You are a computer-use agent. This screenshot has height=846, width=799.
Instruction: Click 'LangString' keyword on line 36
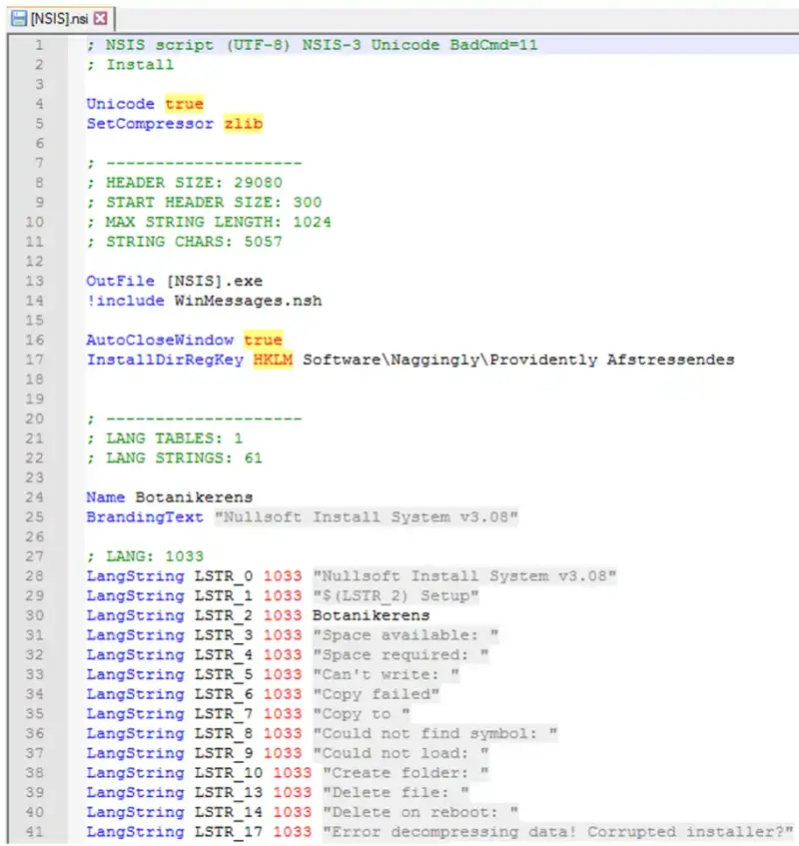(x=136, y=733)
